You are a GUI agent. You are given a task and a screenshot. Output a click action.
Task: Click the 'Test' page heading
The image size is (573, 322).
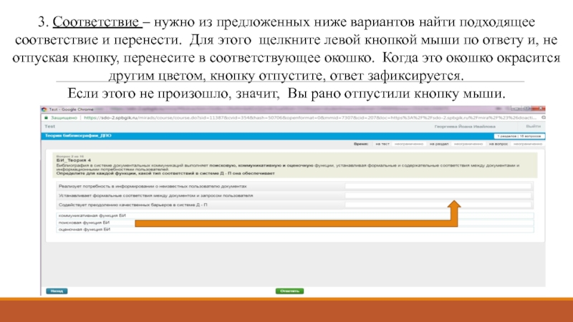48,125
